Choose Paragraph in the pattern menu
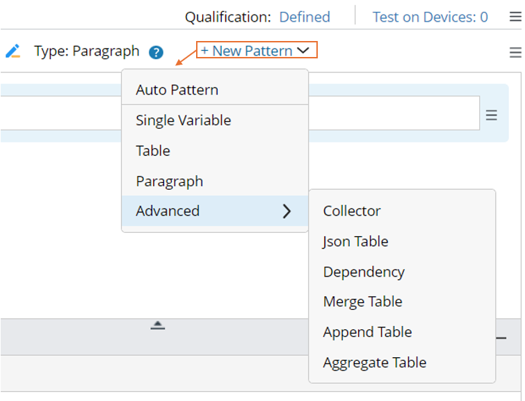 [170, 181]
